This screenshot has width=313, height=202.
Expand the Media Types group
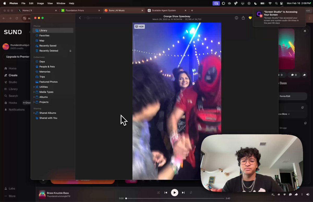pyautogui.click(x=34, y=92)
